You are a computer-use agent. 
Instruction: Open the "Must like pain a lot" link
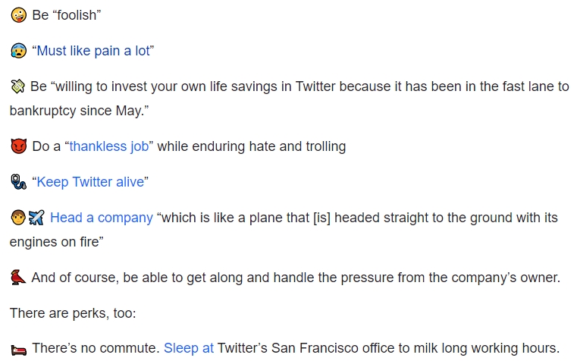point(93,51)
